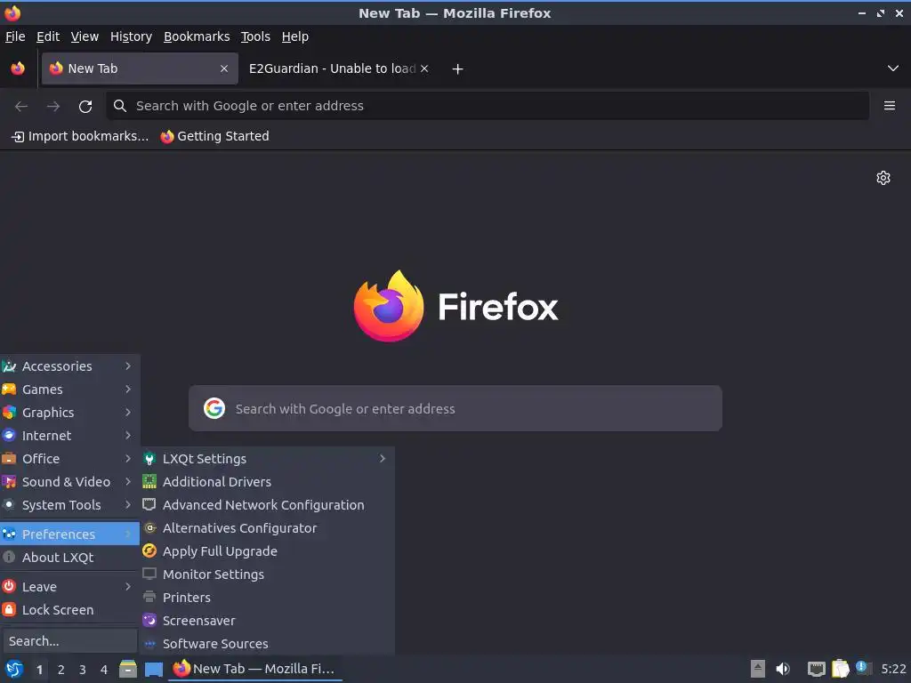Switch to the E2Guardian tab
Screen dimensions: 911x683
338,68
